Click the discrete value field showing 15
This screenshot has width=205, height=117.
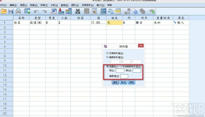click(125, 62)
